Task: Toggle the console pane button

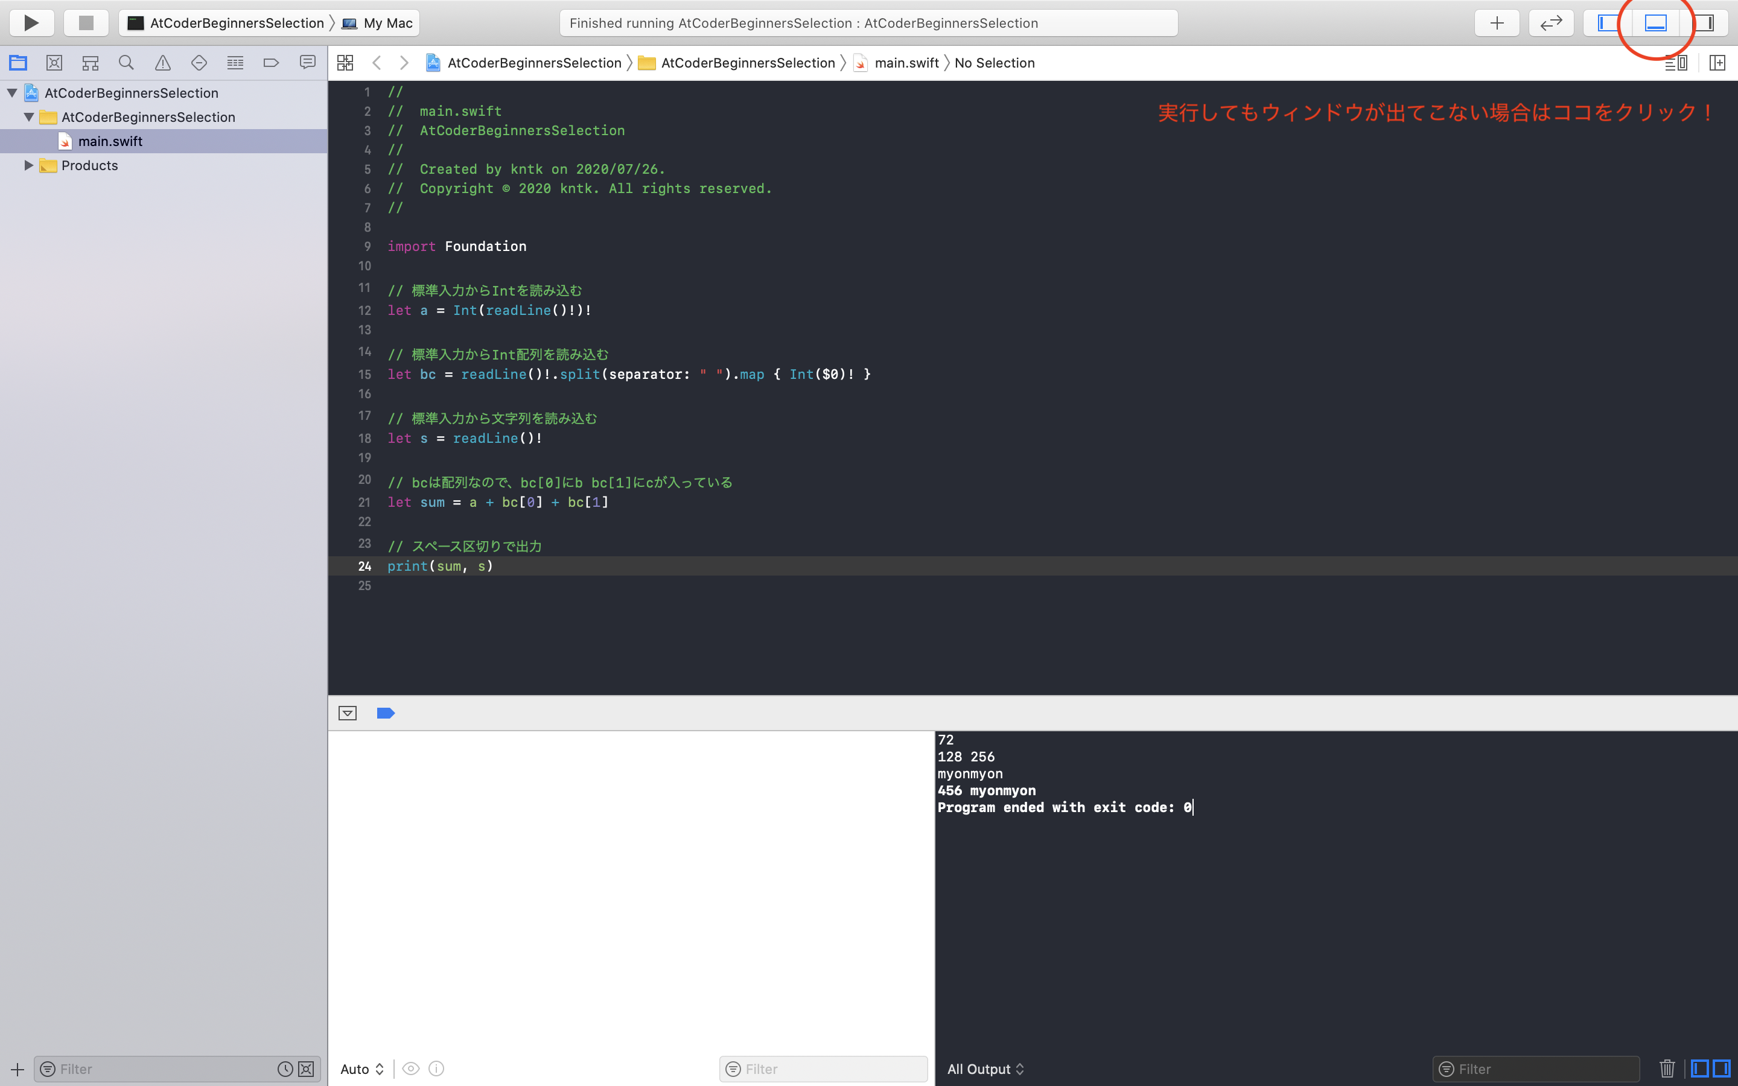Action: (x=1722, y=1069)
